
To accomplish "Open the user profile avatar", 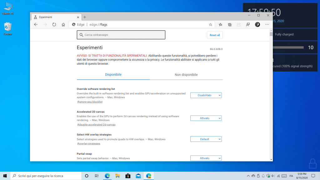I will [257, 24].
